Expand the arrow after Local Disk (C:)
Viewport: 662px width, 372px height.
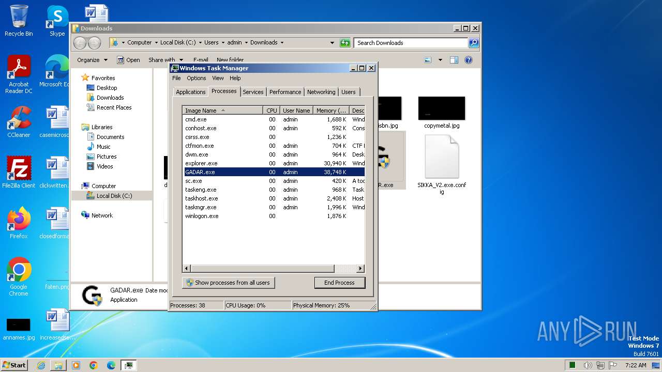200,43
